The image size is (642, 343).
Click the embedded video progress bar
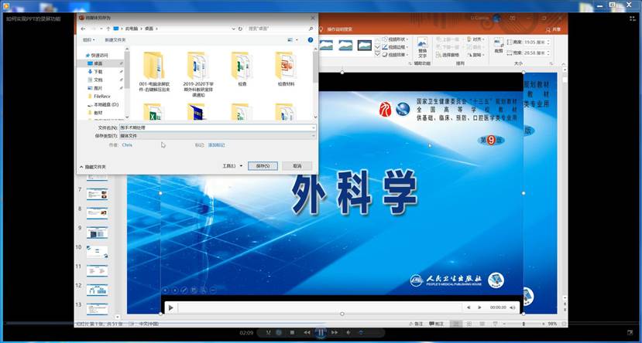[320, 308]
